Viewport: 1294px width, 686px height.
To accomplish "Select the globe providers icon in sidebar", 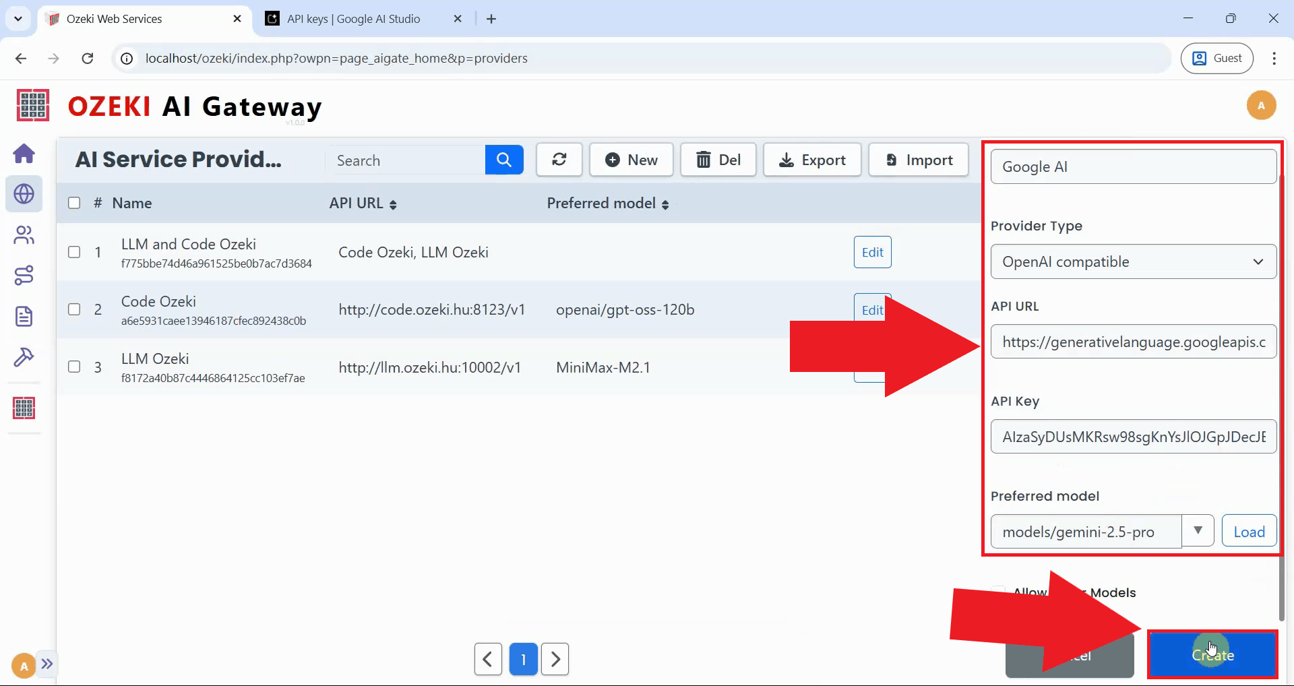I will point(24,194).
